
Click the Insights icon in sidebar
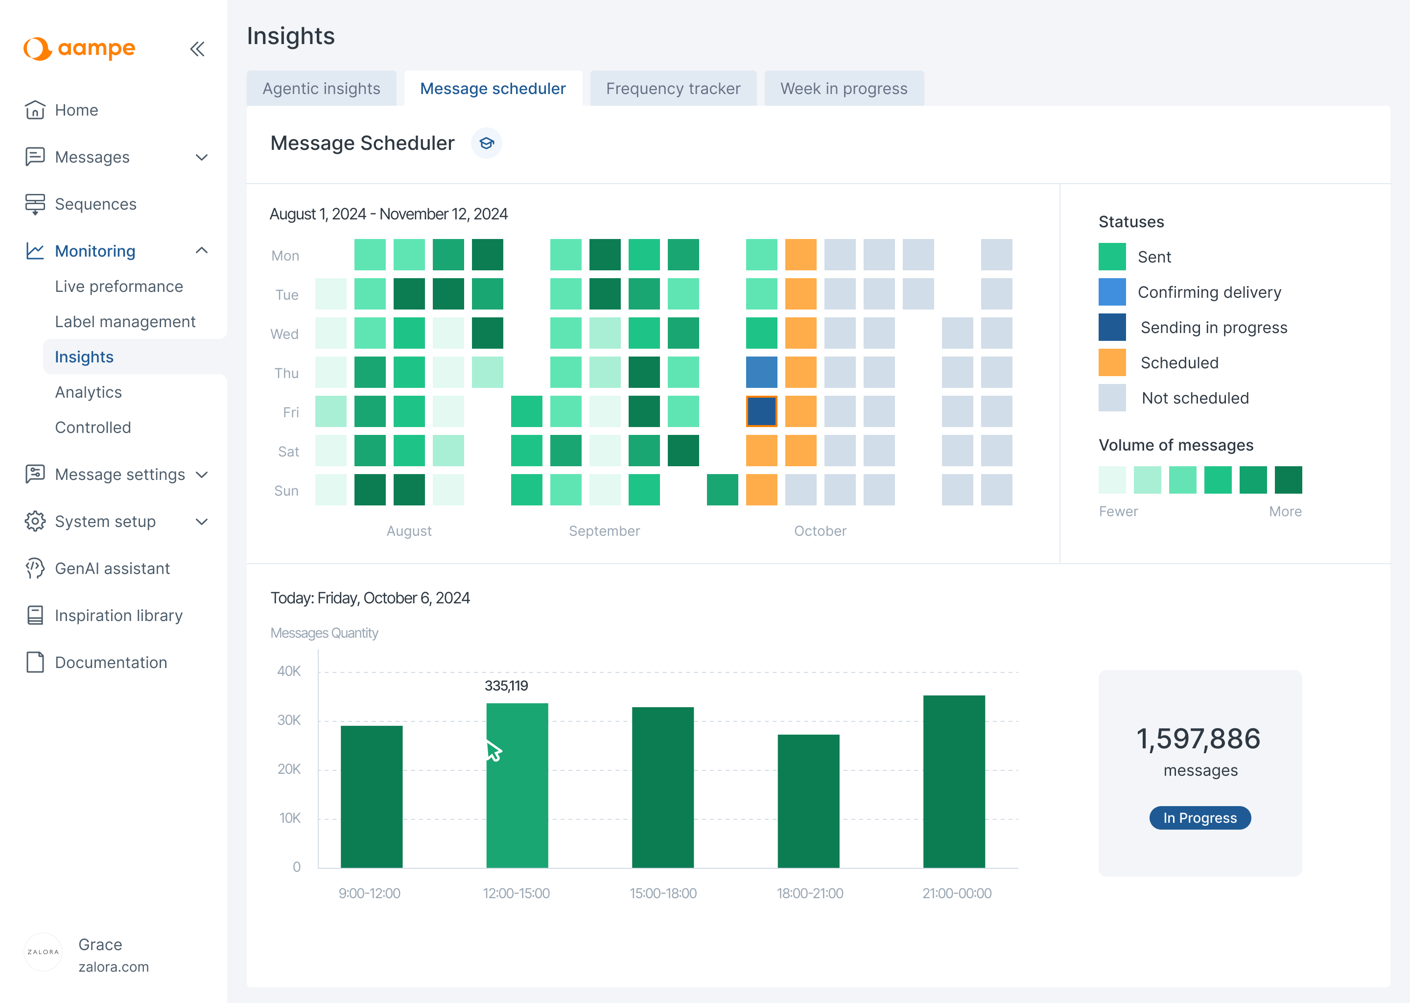(x=85, y=356)
